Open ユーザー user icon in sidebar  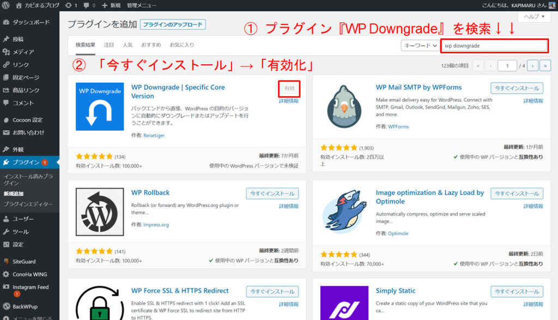6,219
